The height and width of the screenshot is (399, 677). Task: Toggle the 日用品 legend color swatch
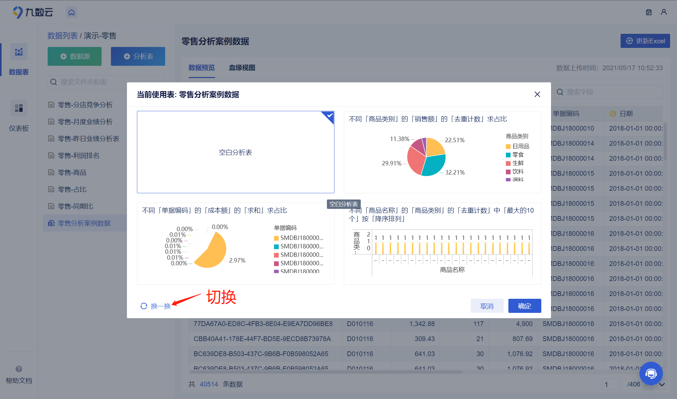[x=508, y=147]
